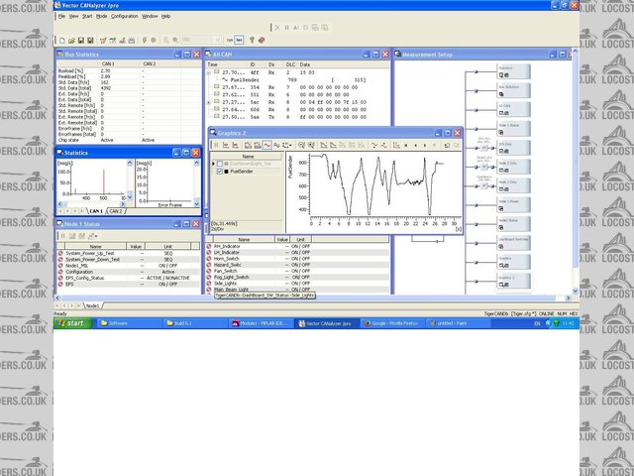
Task: Toggle the DashboardLight signal checkbox
Action: click(220, 163)
